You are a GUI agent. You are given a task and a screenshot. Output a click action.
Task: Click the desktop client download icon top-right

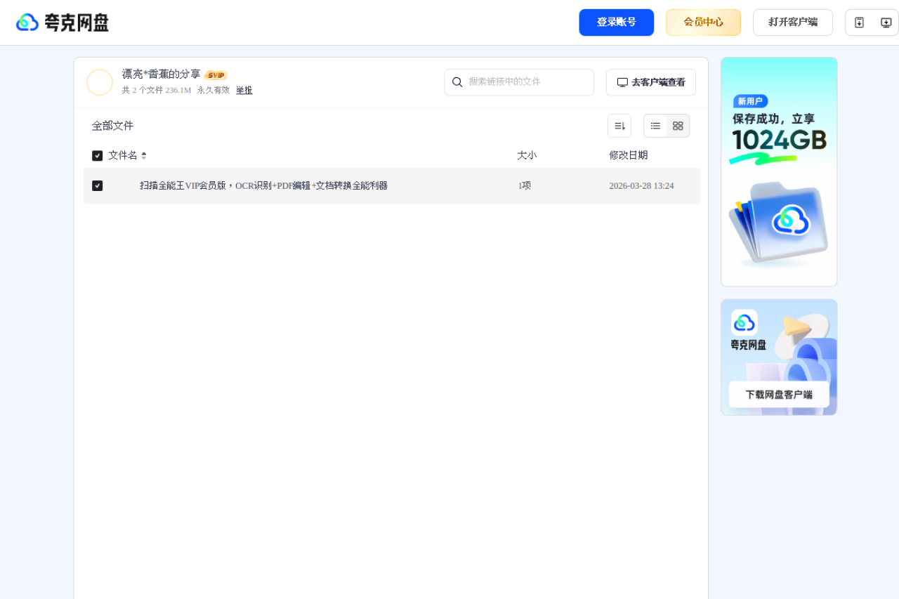884,22
